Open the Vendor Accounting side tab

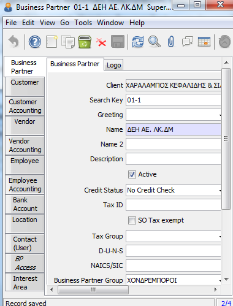(25, 145)
